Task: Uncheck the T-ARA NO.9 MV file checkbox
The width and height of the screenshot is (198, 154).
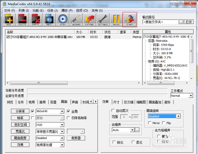Action: pos(8,37)
